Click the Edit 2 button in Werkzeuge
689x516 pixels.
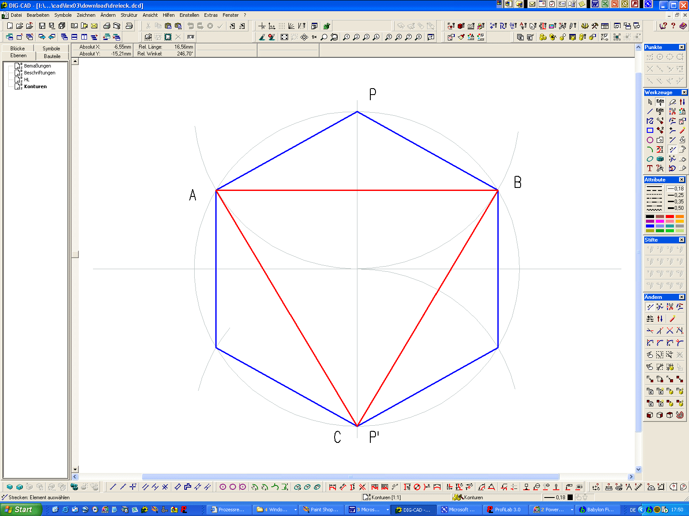click(x=660, y=111)
